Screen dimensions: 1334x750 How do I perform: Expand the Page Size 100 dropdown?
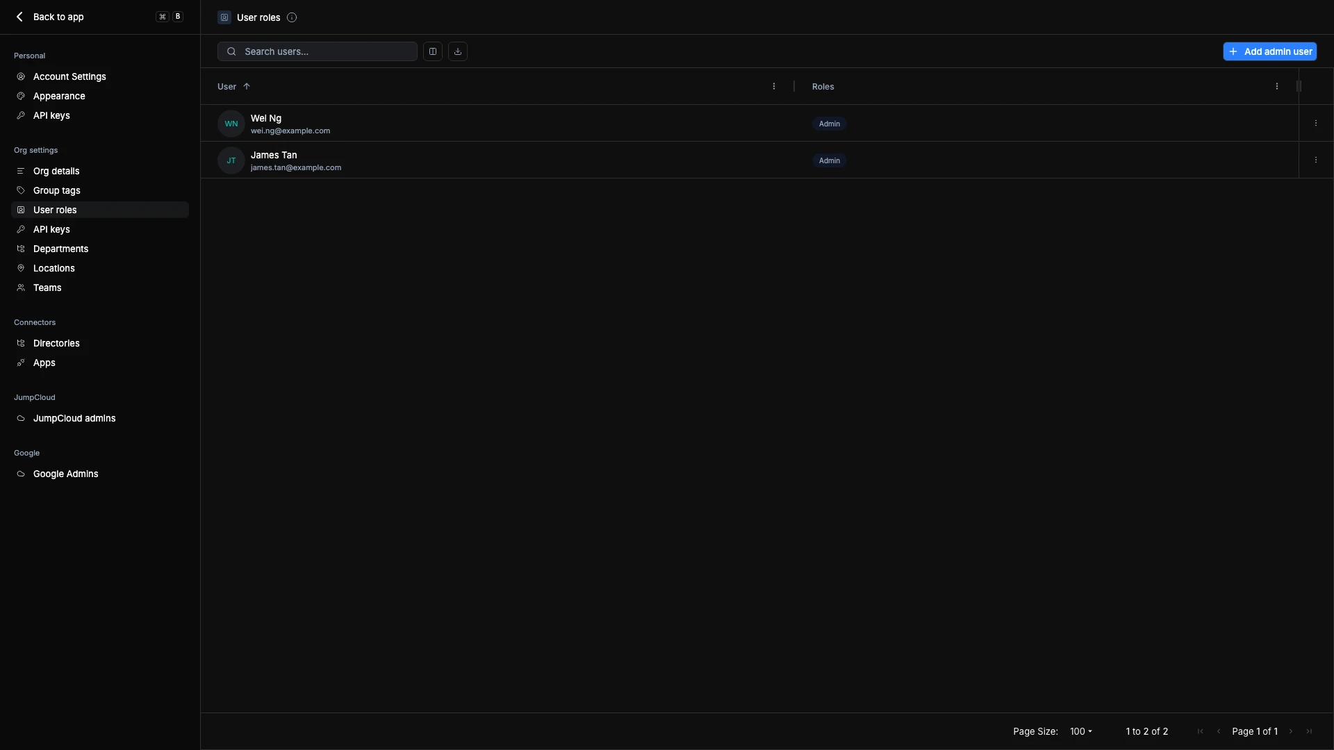click(1081, 731)
